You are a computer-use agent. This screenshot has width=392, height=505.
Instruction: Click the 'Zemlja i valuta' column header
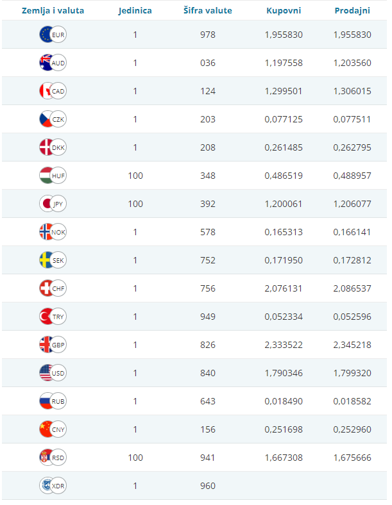53,11
